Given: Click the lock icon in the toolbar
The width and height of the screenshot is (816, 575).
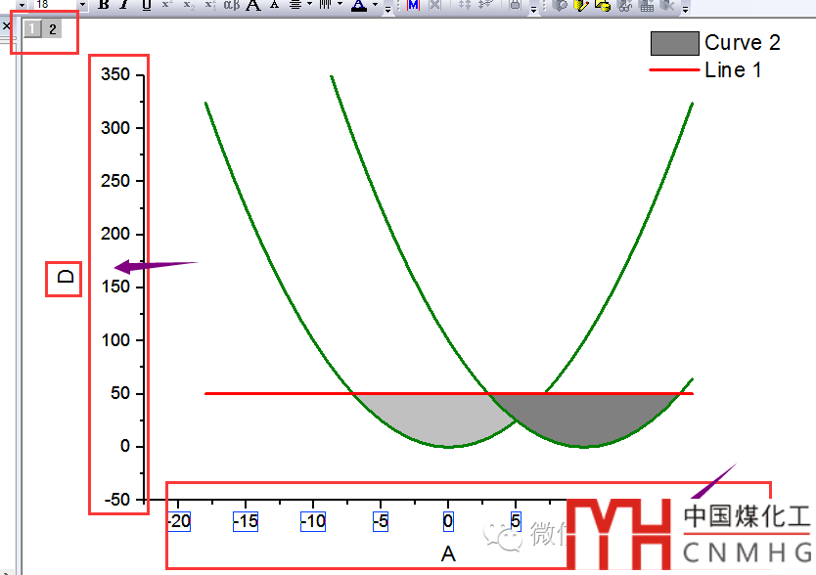Looking at the screenshot, I should [x=516, y=5].
